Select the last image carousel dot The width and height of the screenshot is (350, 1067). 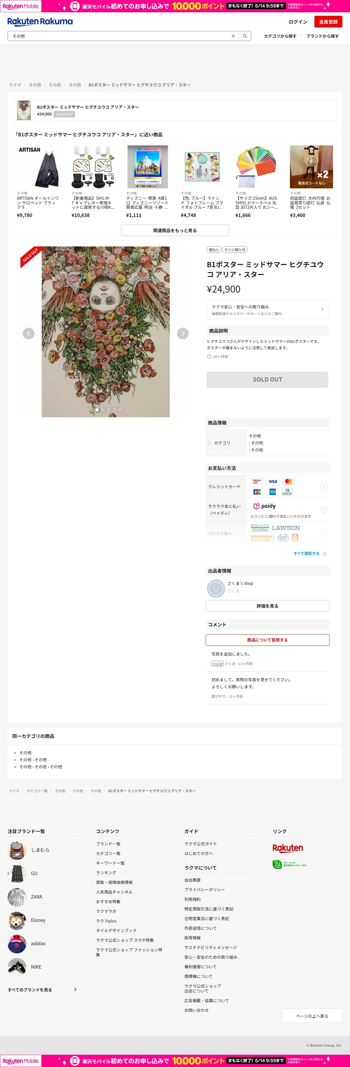coord(120,410)
